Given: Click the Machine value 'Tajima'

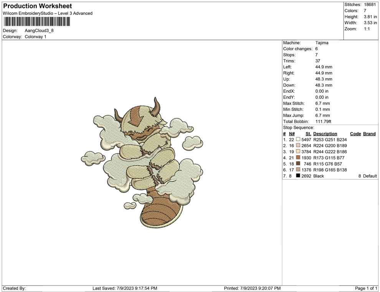Looking at the screenshot, I should 322,43.
